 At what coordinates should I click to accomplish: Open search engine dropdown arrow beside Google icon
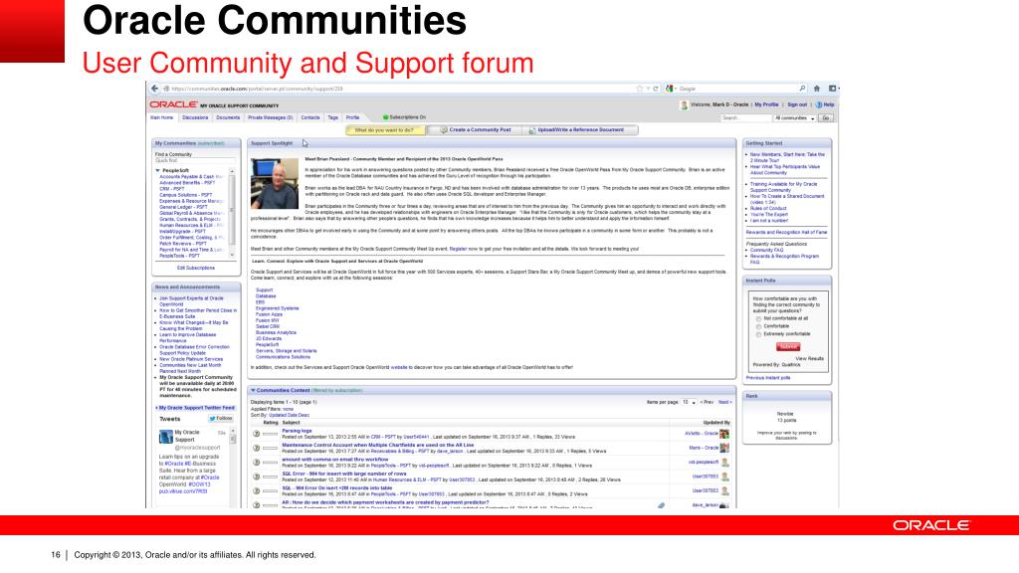(x=676, y=89)
